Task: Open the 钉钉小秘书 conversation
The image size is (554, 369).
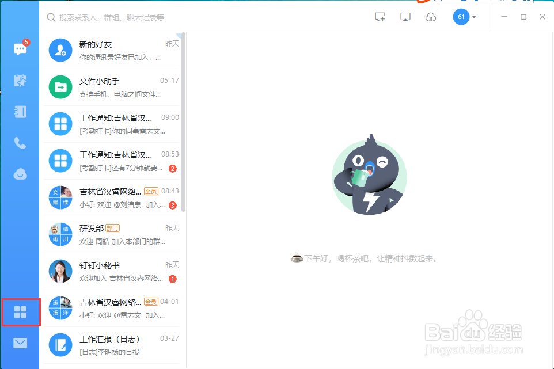Action: [x=112, y=272]
